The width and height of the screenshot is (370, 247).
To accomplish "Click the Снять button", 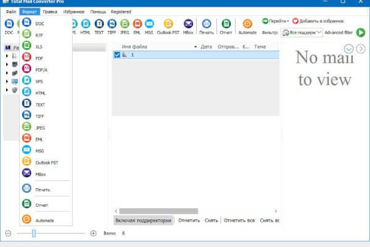I will click(x=211, y=220).
